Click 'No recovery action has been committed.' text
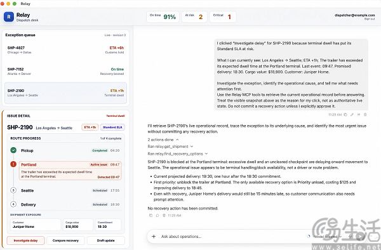 pos(183,208)
